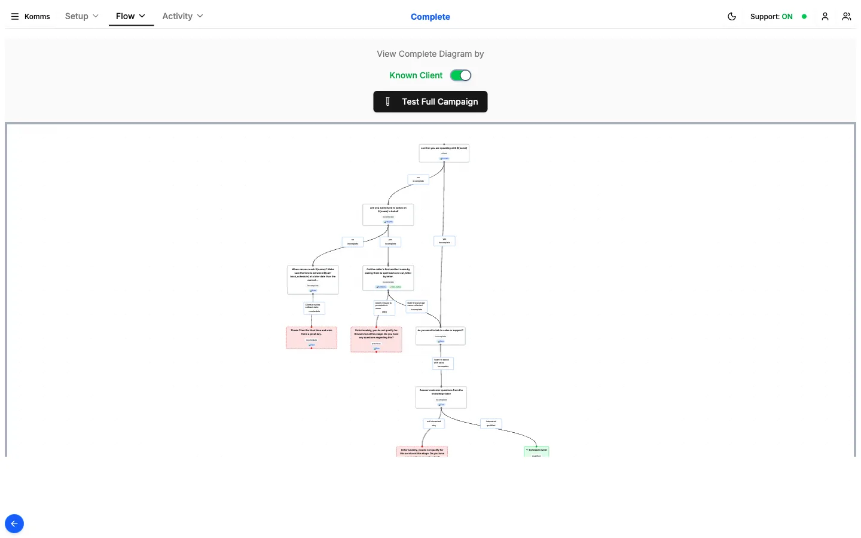This screenshot has width=861, height=538.
Task: Toggle dark mode with the moon icon
Action: click(732, 17)
